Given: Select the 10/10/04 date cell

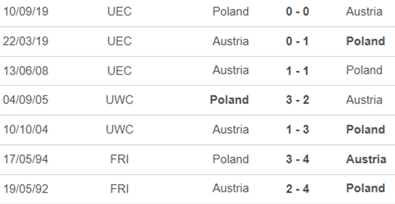Looking at the screenshot, I should click(26, 130).
